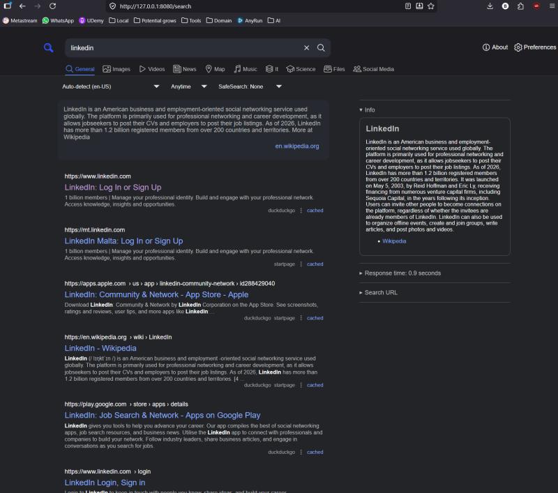Open 'LinkedIn: Job Search & Network' Google Play result

tap(163, 416)
